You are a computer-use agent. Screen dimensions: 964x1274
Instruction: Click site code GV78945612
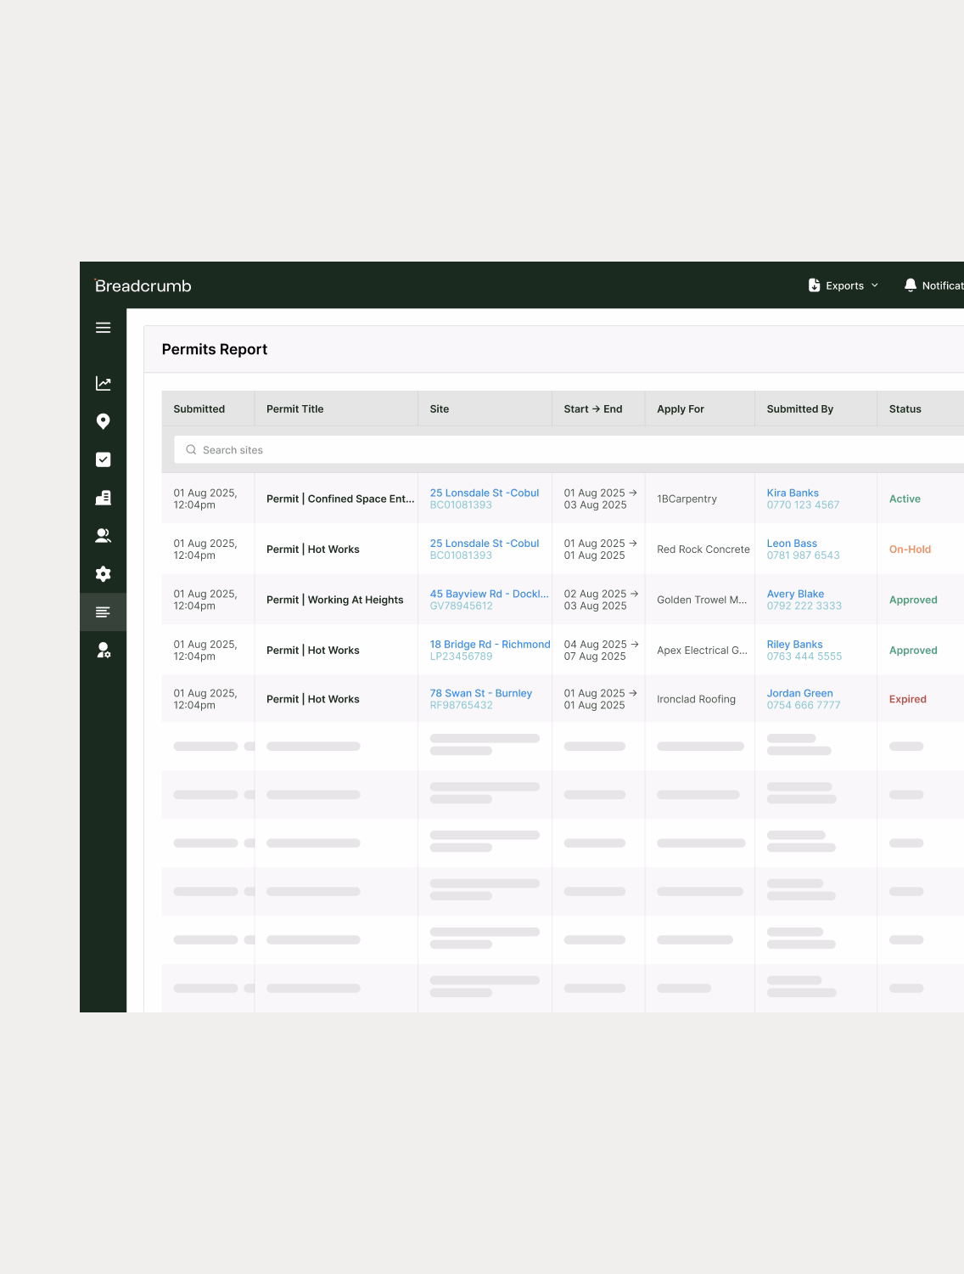point(461,606)
